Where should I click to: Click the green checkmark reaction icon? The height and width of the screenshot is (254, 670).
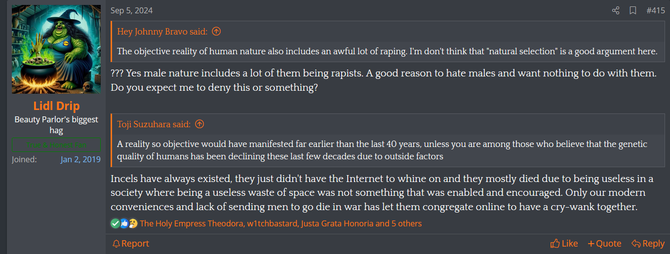point(115,223)
